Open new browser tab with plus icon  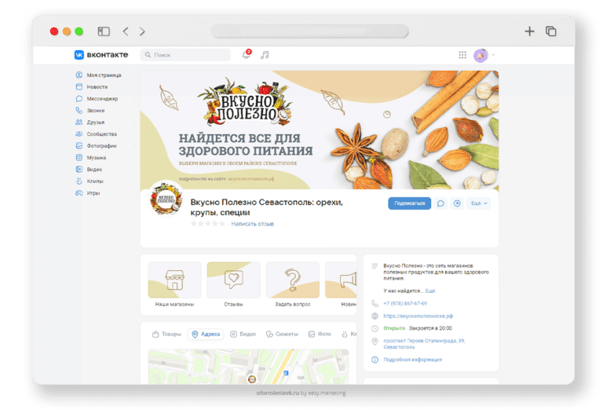click(x=529, y=31)
